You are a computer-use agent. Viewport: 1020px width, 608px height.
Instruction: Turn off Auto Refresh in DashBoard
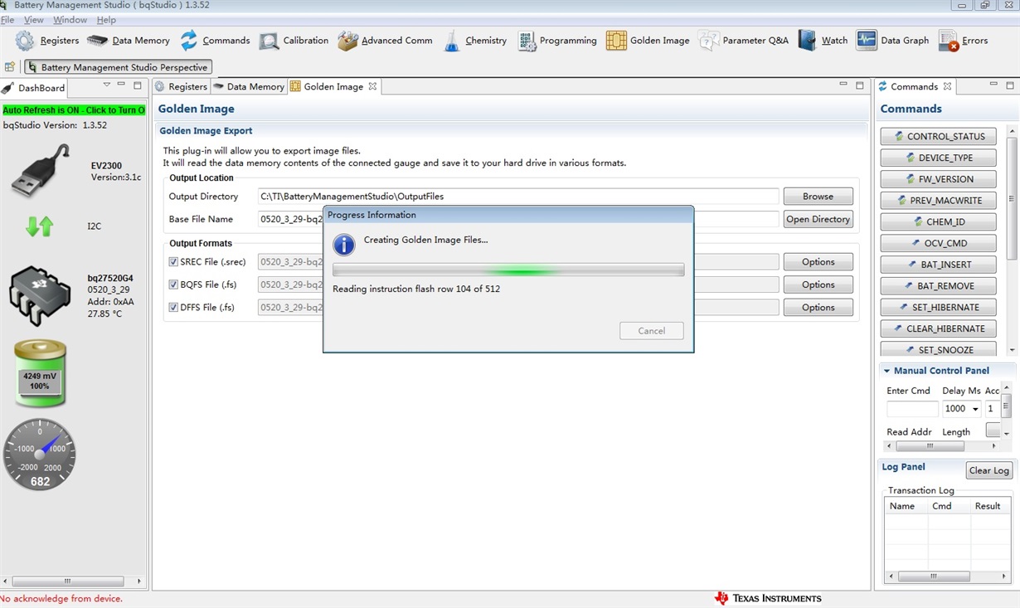pyautogui.click(x=74, y=110)
